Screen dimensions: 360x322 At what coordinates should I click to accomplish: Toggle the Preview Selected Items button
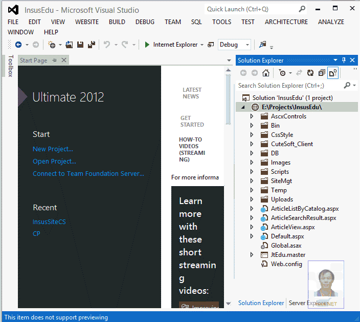coord(333,73)
